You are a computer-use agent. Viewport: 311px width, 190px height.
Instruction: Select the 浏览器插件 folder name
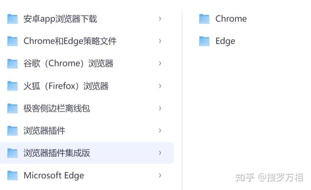(44, 131)
